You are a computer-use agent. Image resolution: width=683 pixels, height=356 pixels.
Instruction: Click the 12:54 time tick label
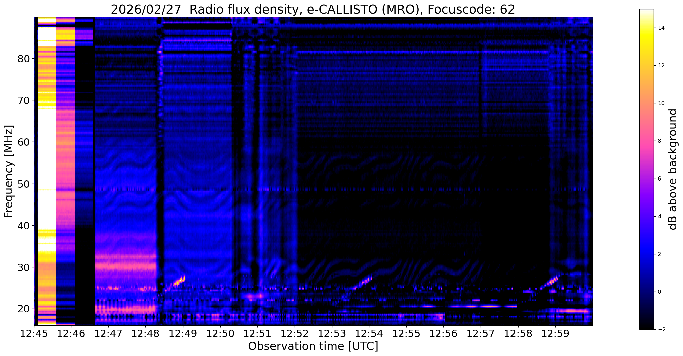pyautogui.click(x=369, y=334)
